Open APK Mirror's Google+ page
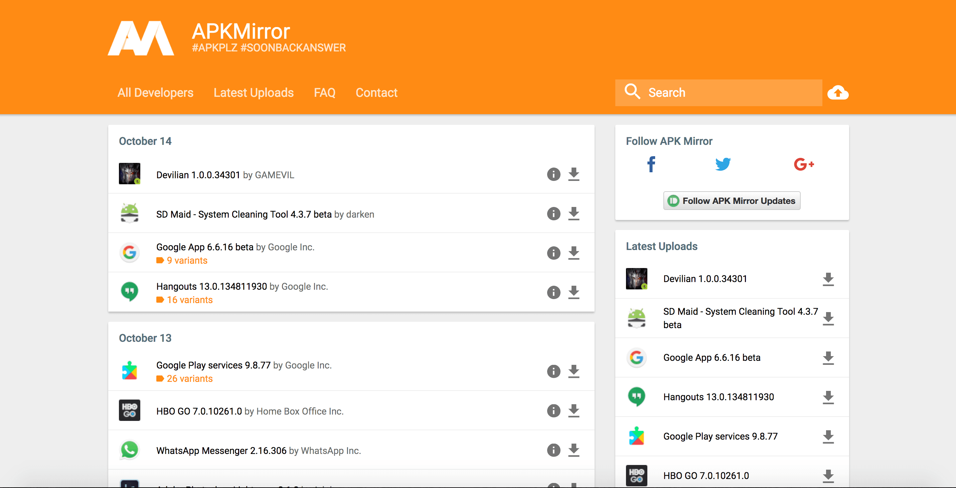Image resolution: width=956 pixels, height=488 pixels. 804,164
